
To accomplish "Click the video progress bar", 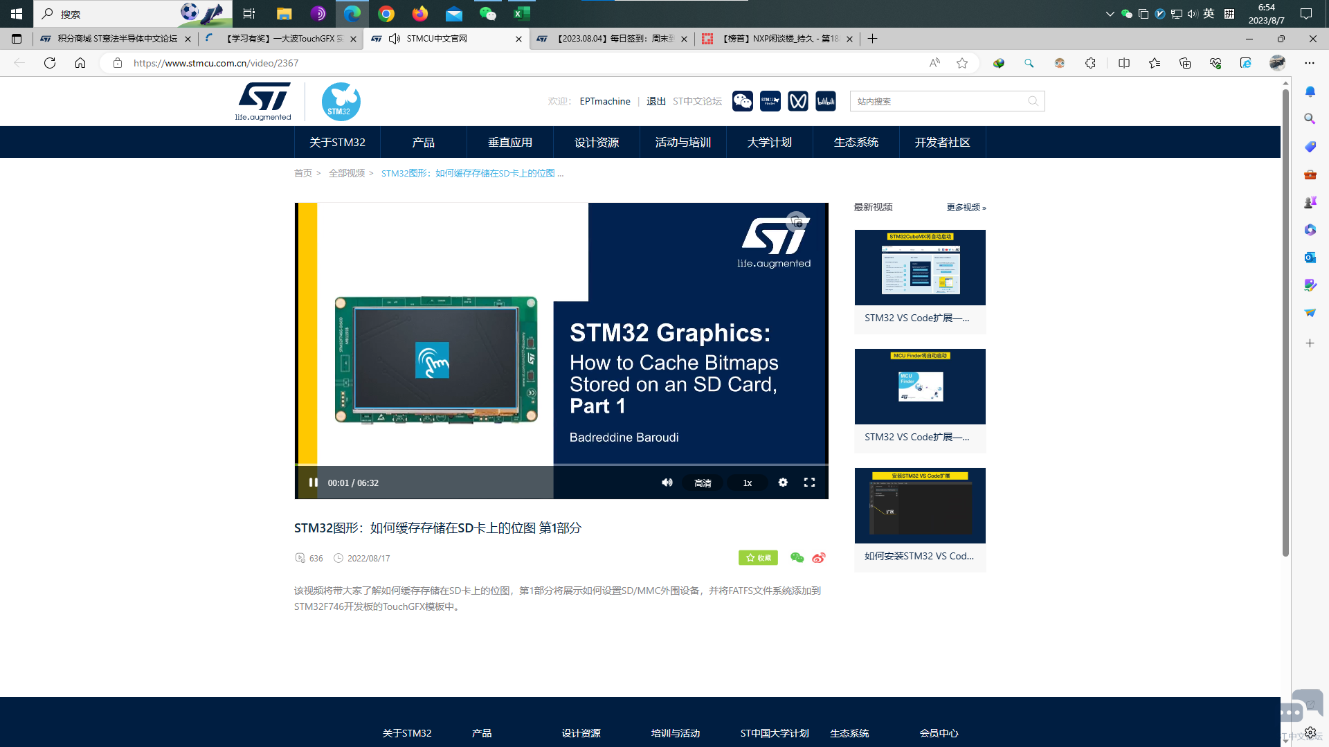I will pyautogui.click(x=561, y=465).
